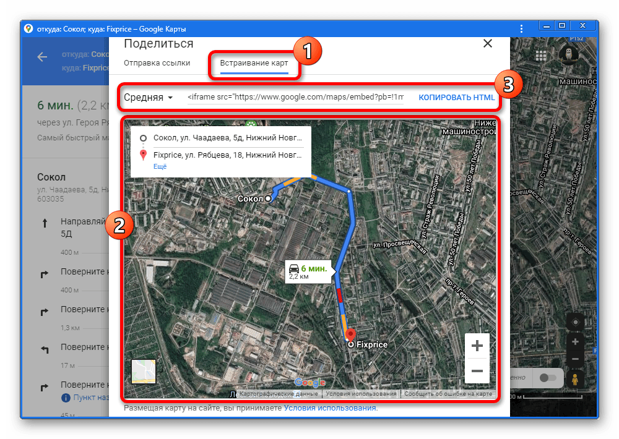Click Сообщить об ошибке на карте

tap(448, 394)
